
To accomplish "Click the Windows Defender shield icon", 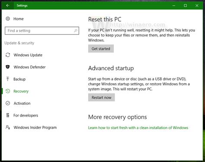I will pos(8,67).
